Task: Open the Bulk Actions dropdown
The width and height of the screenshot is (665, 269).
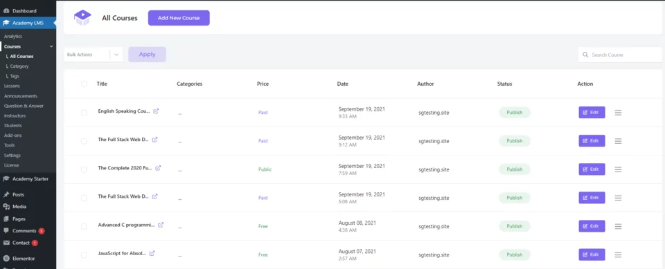Action: [x=94, y=55]
